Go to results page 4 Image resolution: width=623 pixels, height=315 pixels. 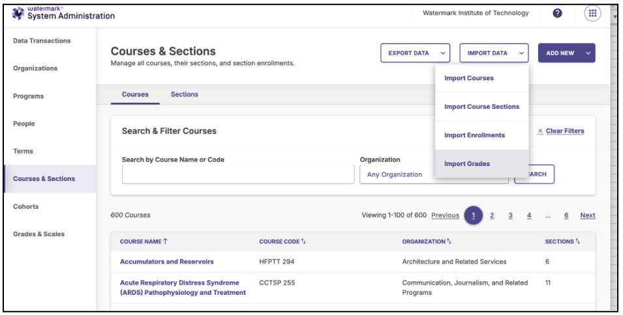coord(529,215)
